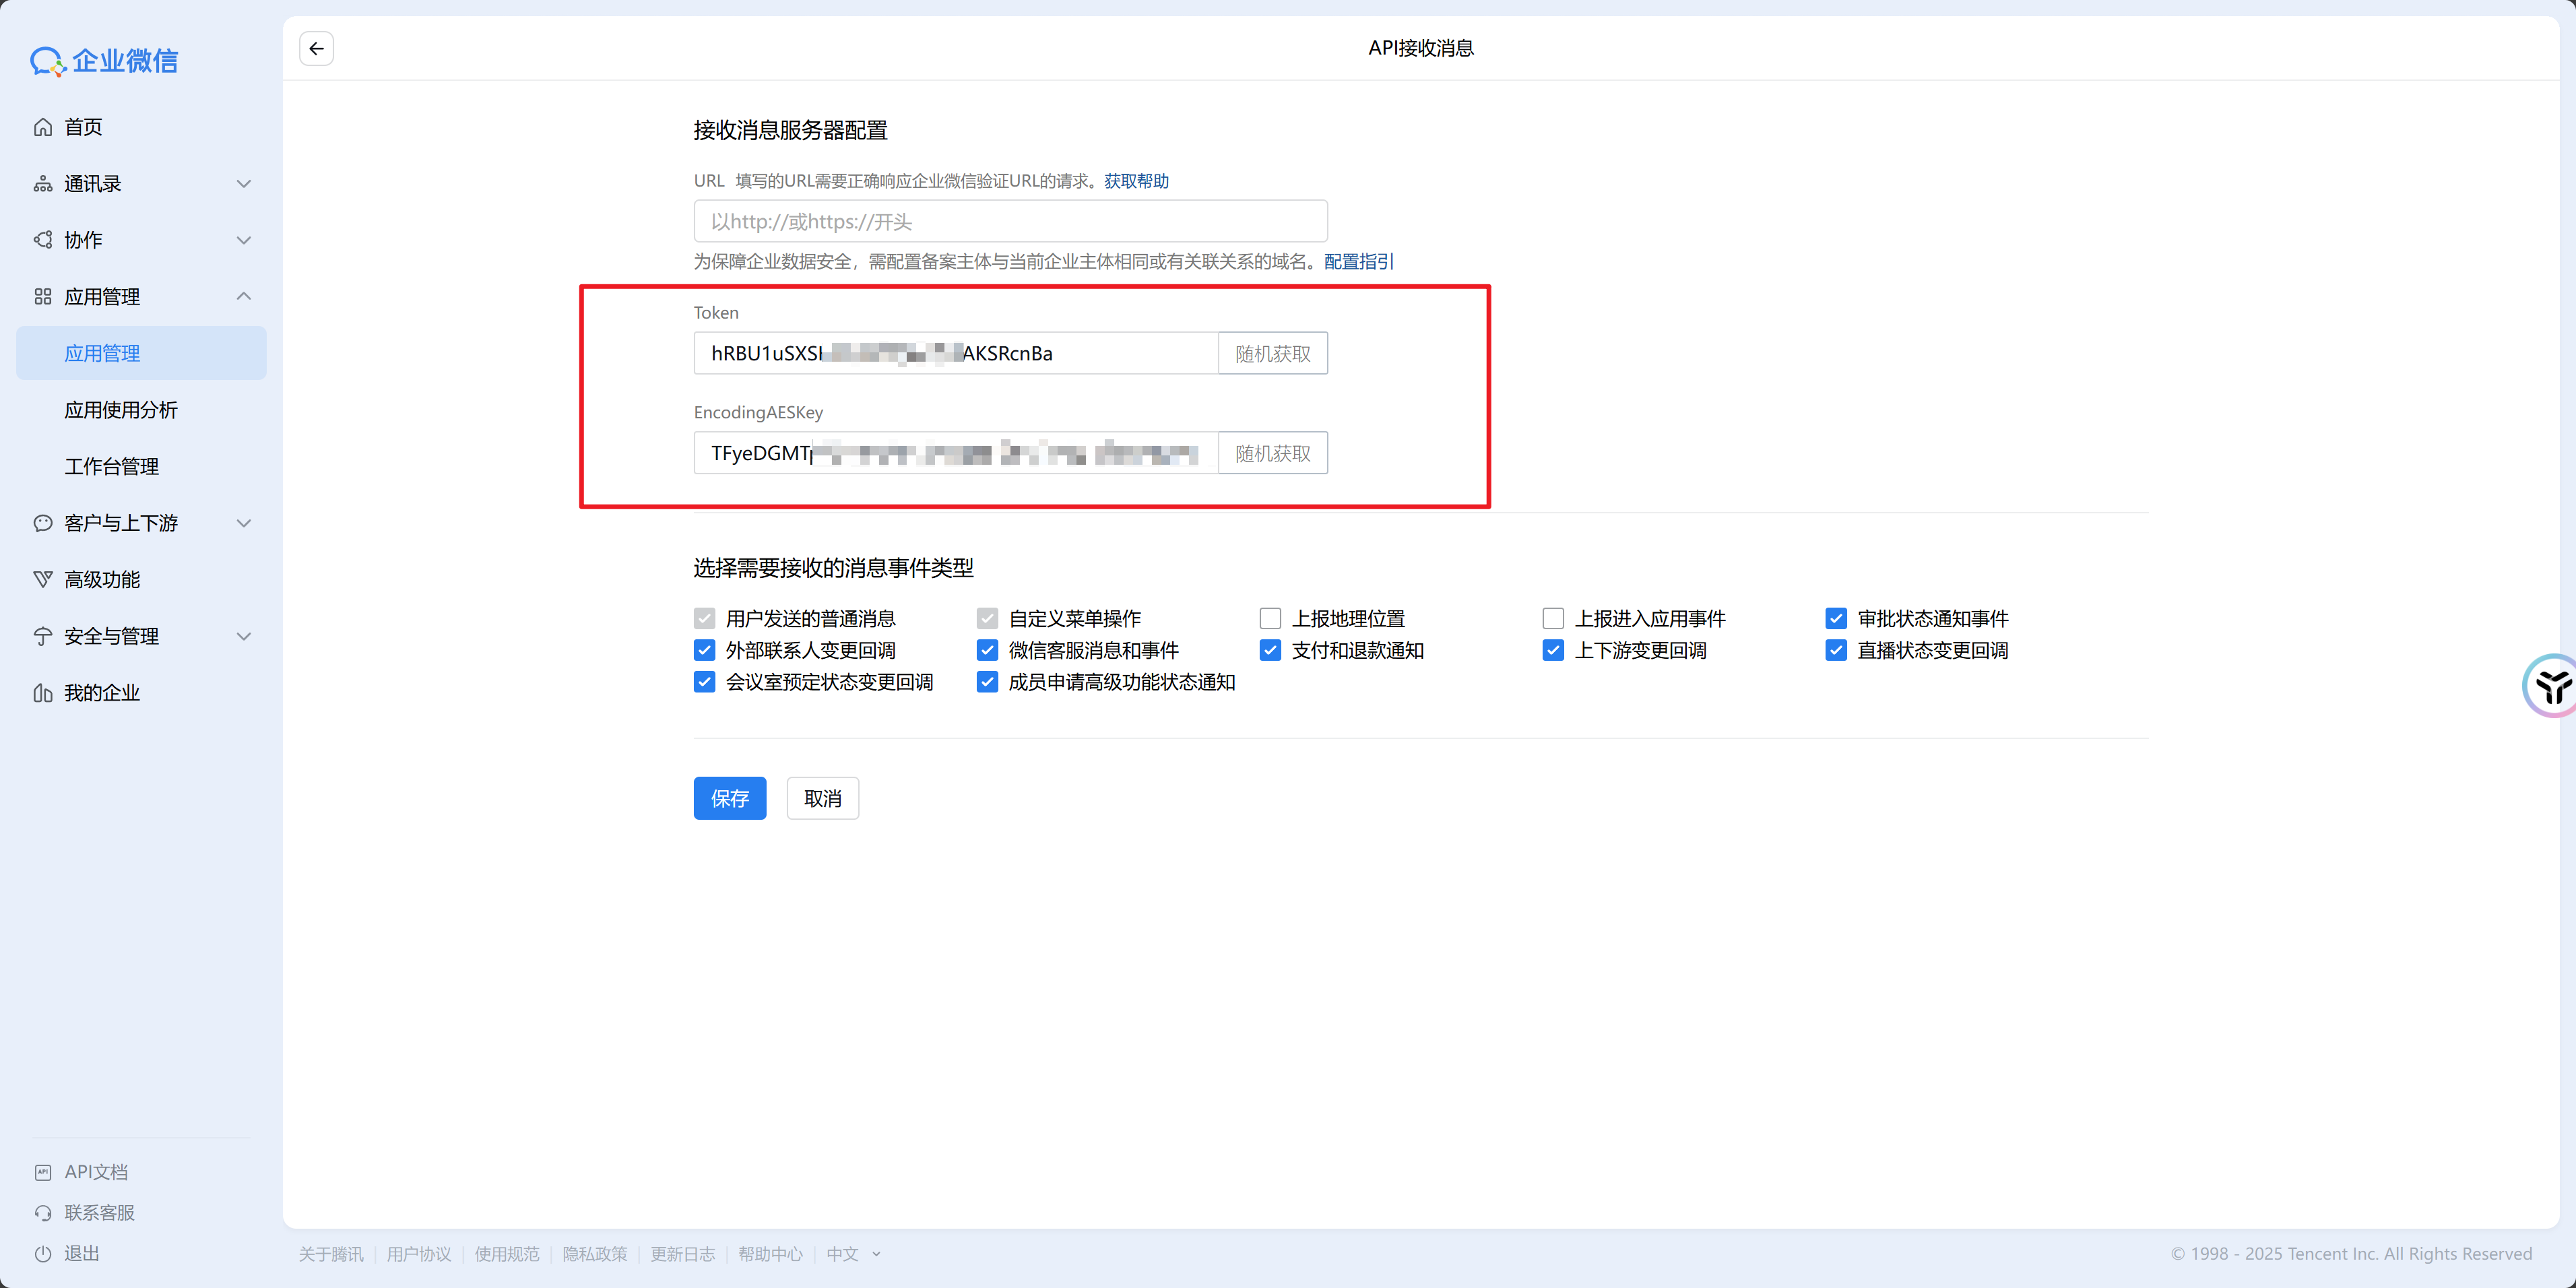Click the 我的企业 building icon
Viewport: 2576px width, 1288px height.
[43, 693]
